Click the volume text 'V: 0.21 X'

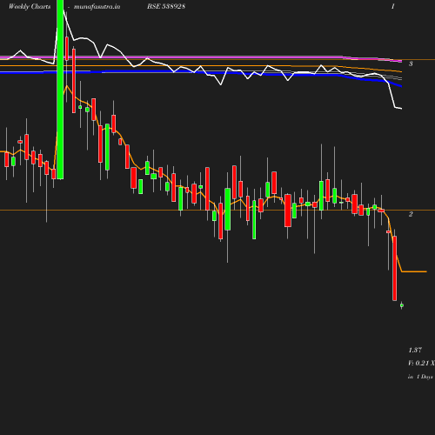point(421,363)
